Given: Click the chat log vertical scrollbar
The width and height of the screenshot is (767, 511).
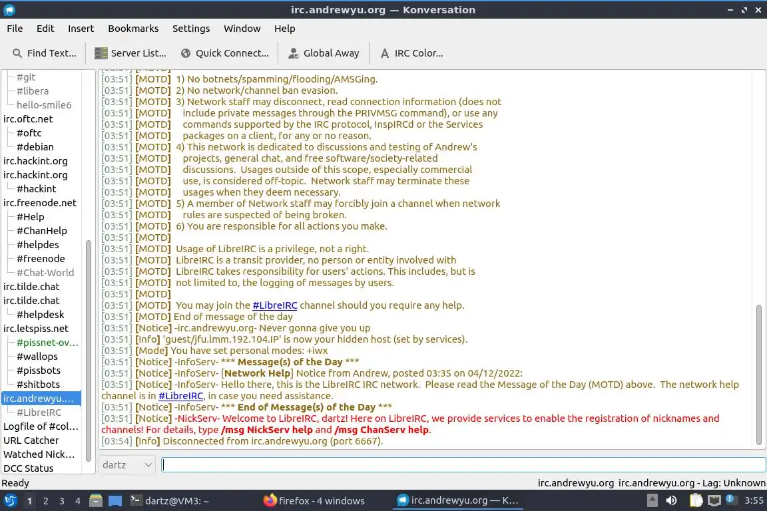Looking at the screenshot, I should coord(759,375).
